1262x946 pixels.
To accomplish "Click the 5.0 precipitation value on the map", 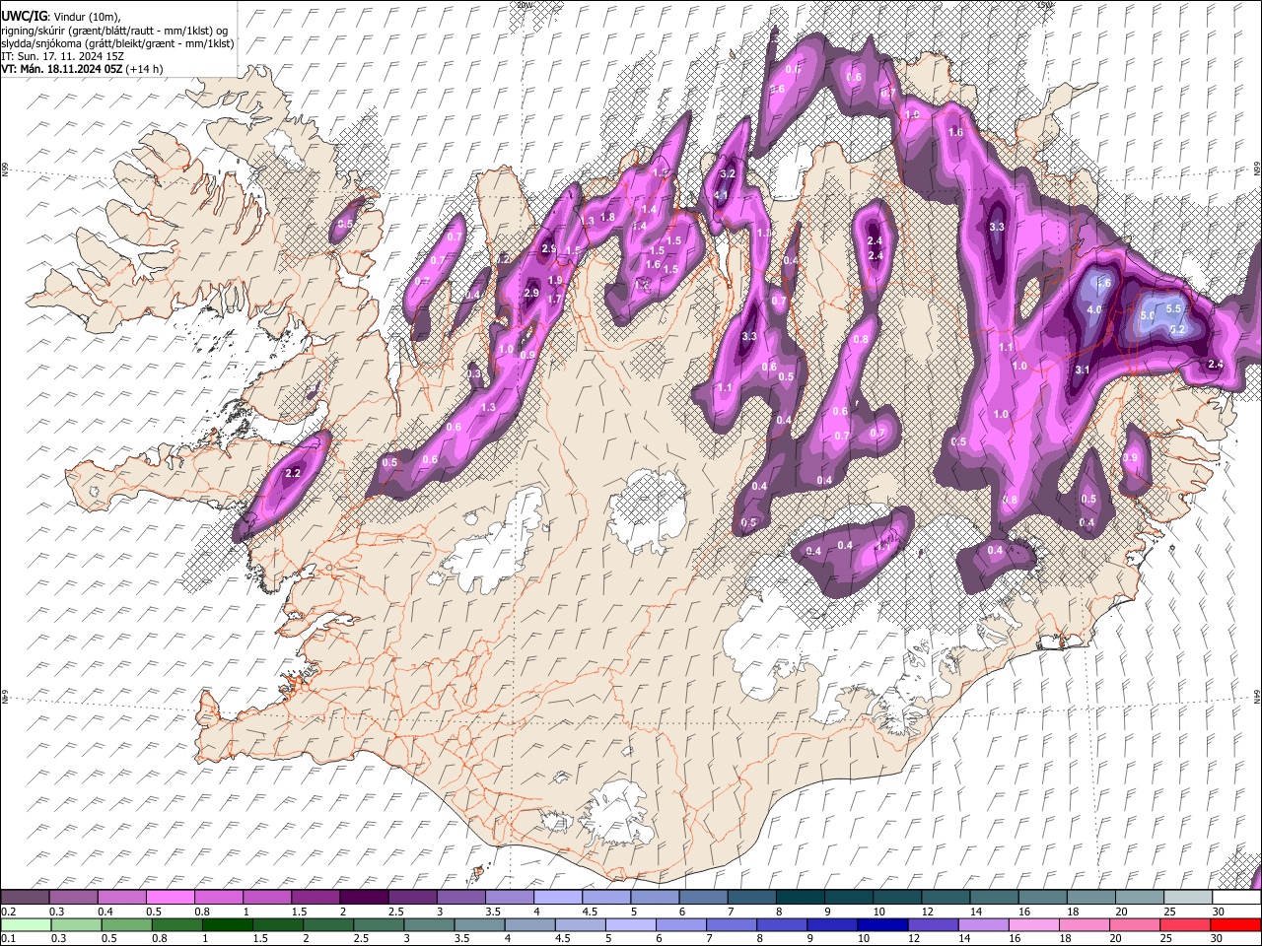I will 1147,315.
